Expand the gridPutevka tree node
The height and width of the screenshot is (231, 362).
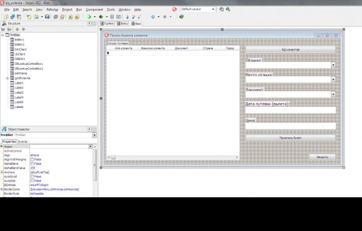pos(7,78)
